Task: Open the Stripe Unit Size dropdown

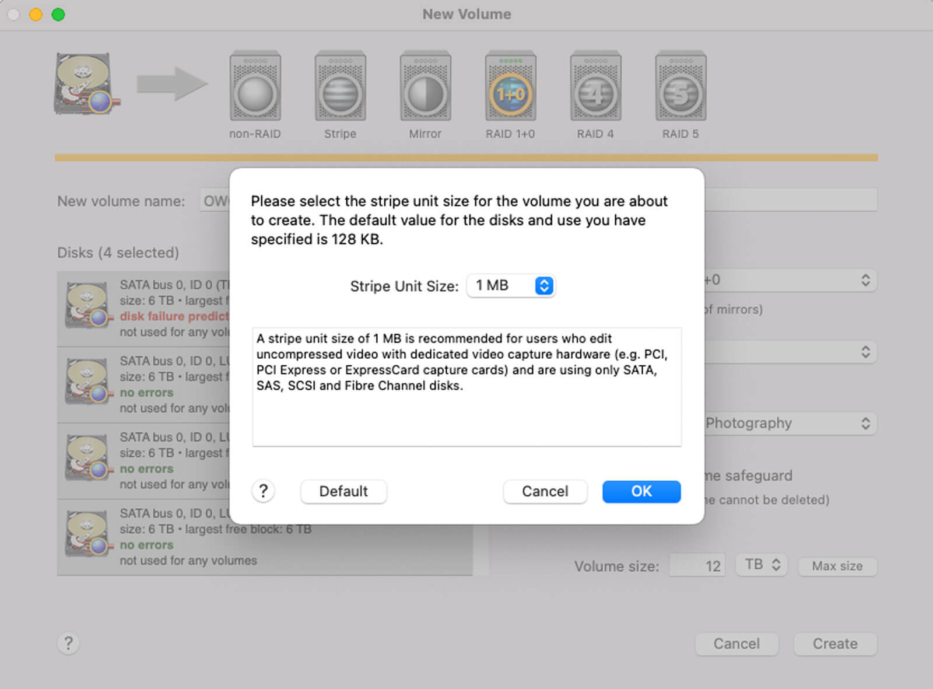Action: click(511, 286)
